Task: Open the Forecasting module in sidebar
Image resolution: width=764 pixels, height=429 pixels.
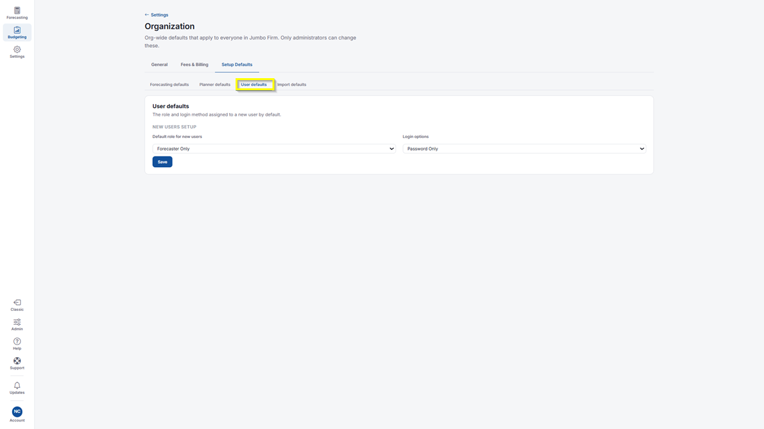Action: click(17, 13)
